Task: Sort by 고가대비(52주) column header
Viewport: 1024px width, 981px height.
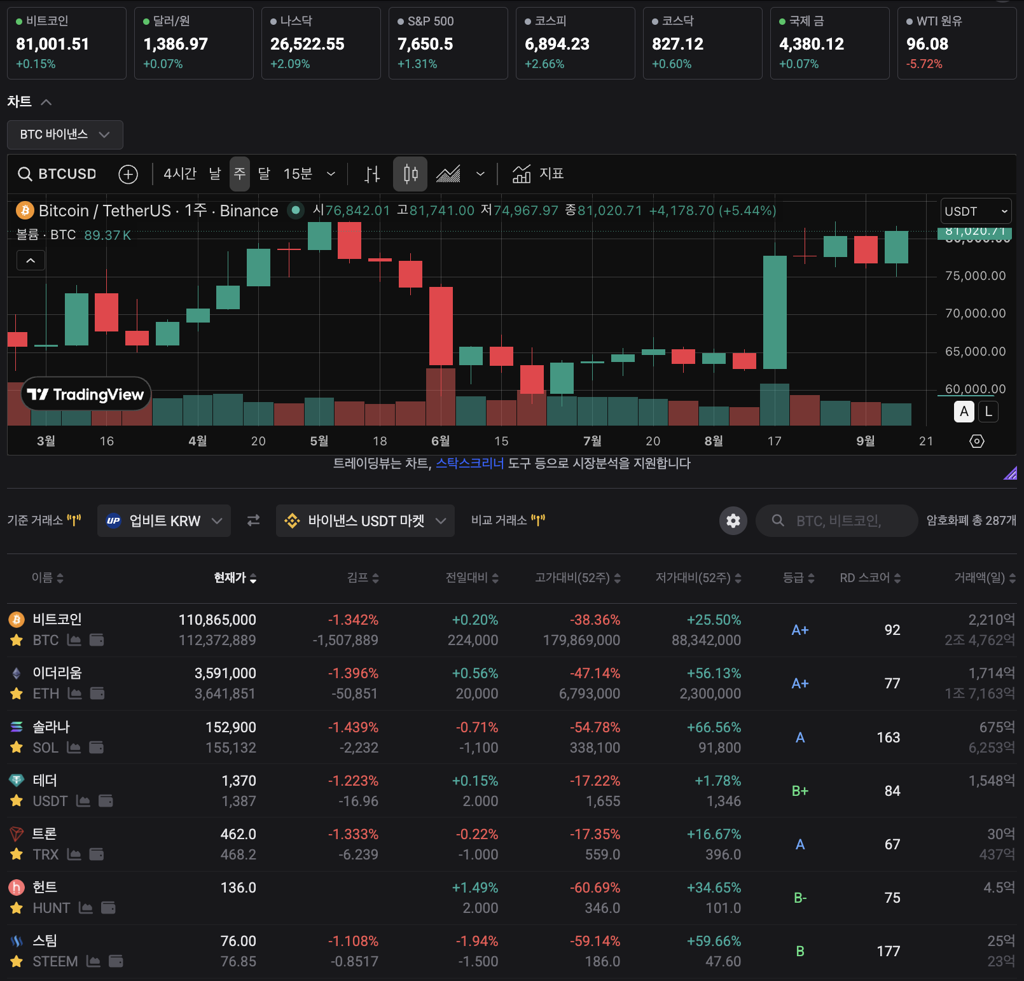Action: [578, 578]
